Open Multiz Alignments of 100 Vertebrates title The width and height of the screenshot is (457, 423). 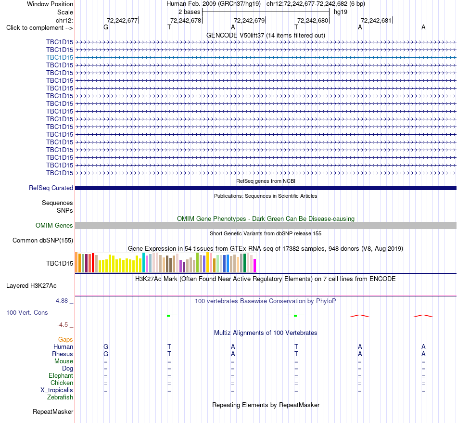[x=266, y=333]
